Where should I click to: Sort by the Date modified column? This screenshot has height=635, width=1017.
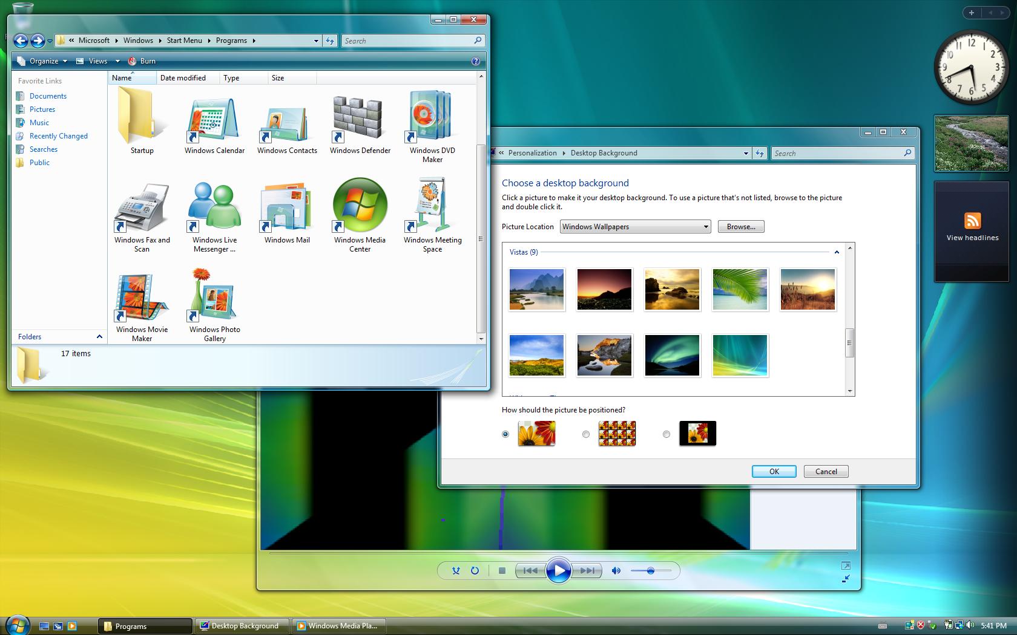tap(187, 78)
